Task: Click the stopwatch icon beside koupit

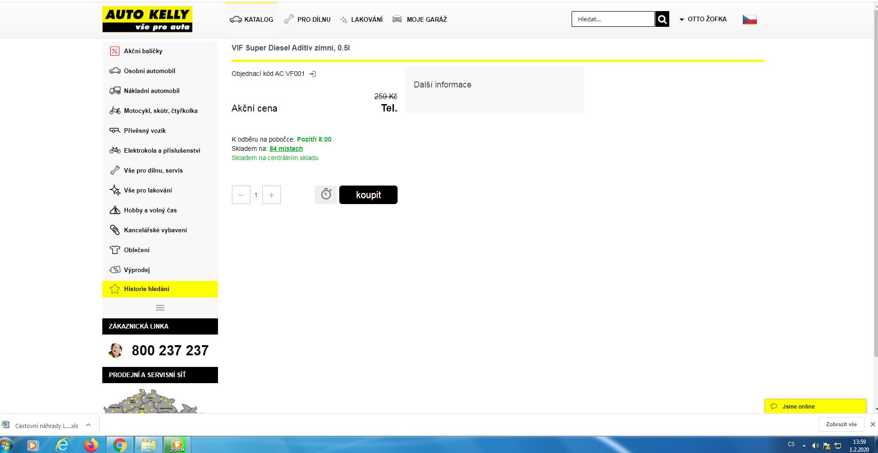Action: (326, 195)
